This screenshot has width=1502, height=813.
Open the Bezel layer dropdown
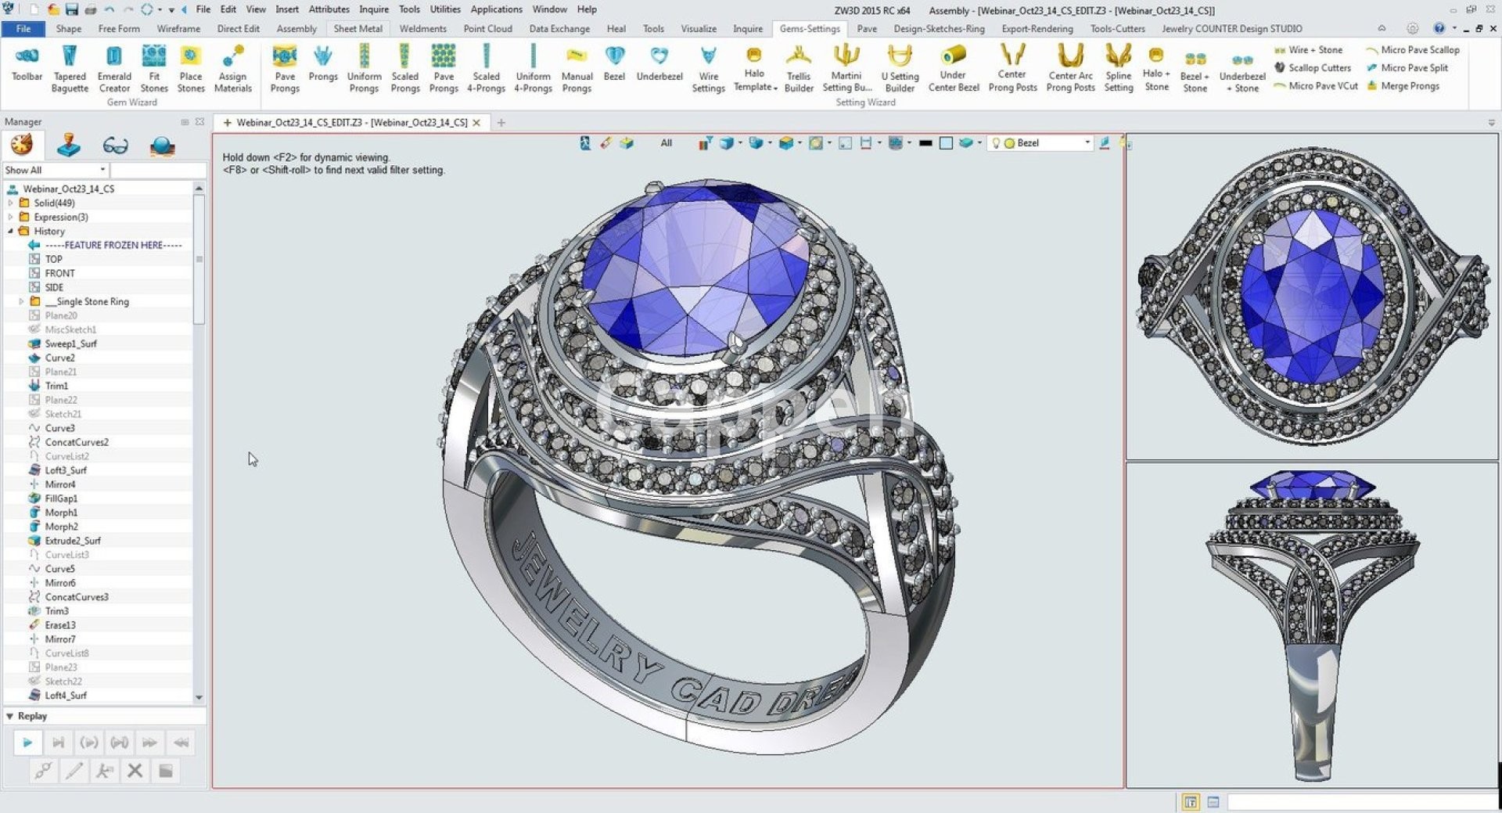1087,143
